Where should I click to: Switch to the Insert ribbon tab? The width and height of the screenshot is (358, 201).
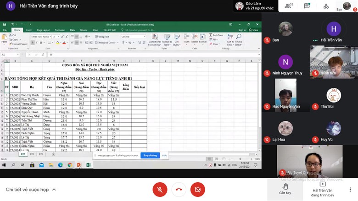pos(29,30)
